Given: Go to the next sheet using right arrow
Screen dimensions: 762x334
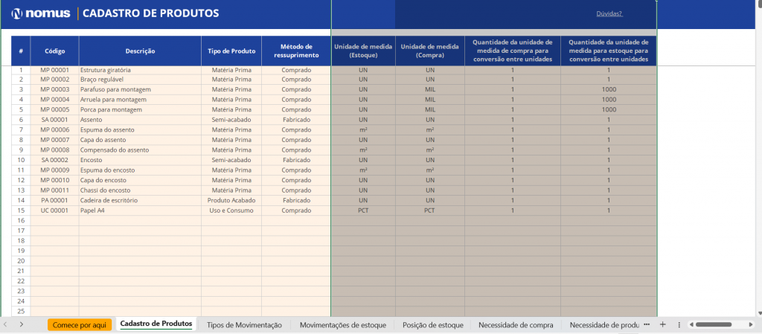Looking at the screenshot, I should tap(22, 325).
